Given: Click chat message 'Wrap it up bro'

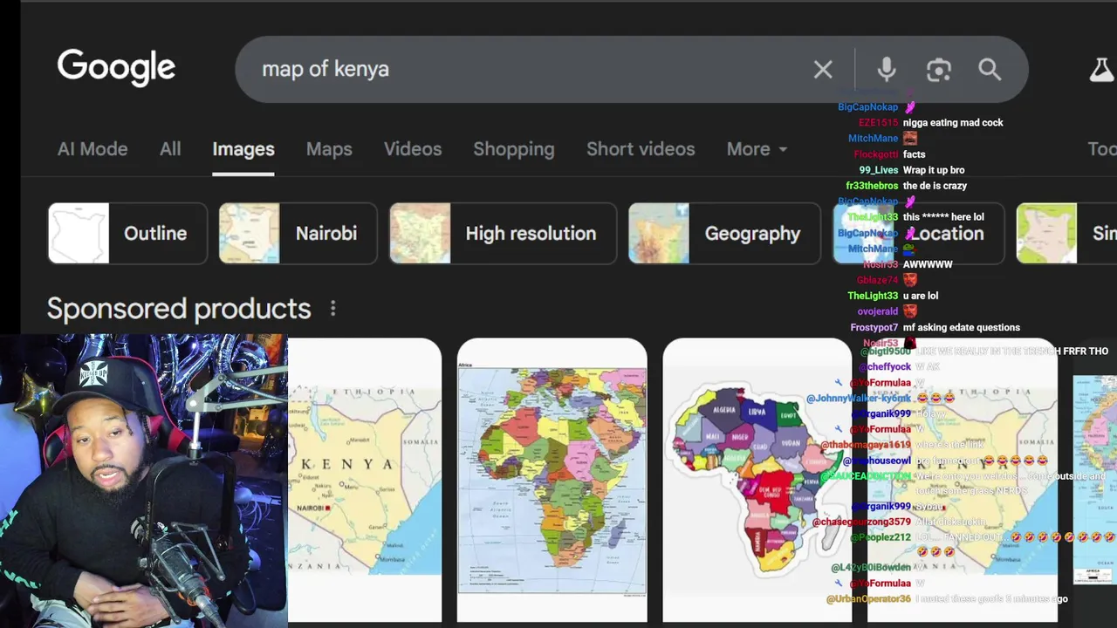Looking at the screenshot, I should click(934, 170).
